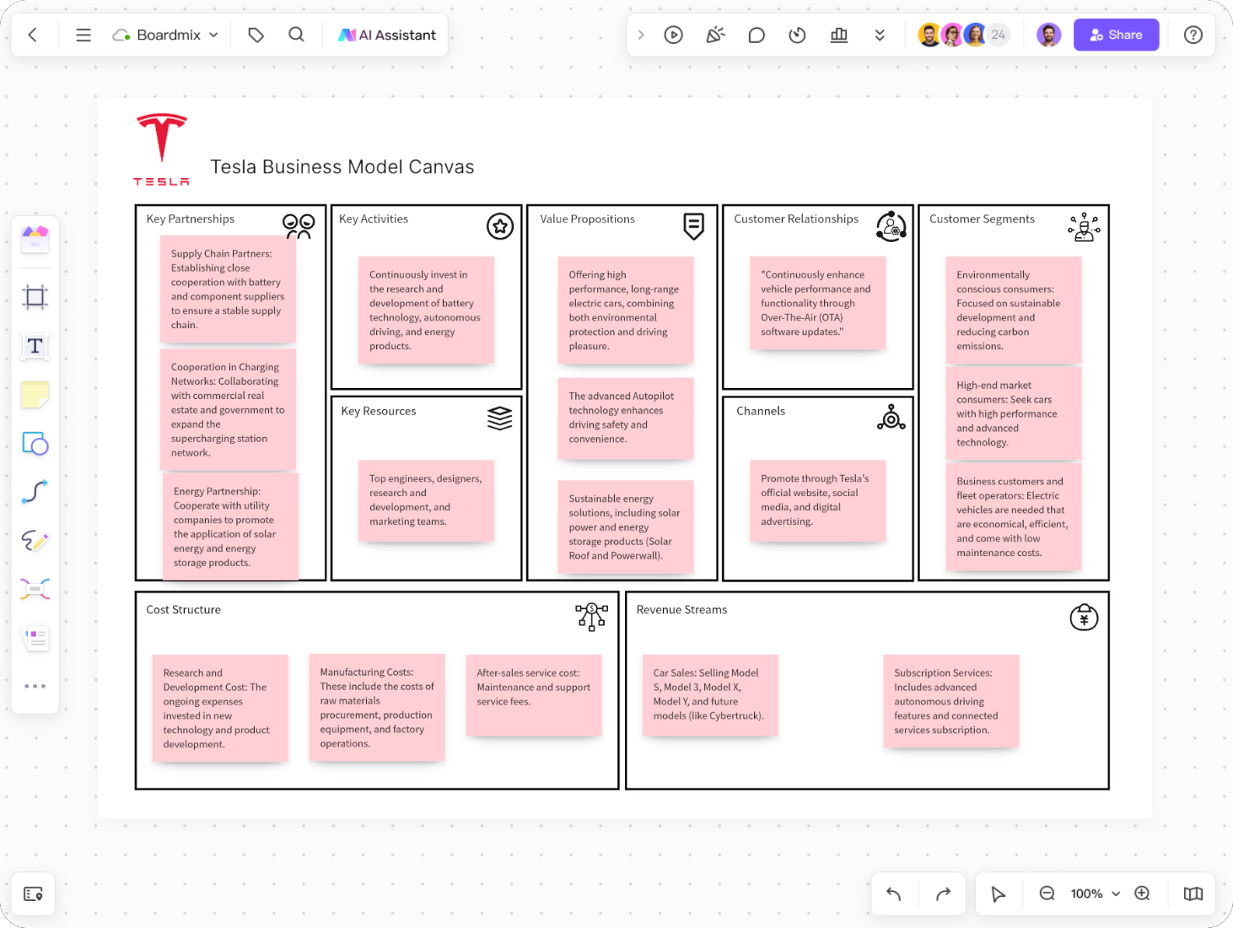Select the Top engineers sticky note
Screen dimensions: 1233x928
pyautogui.click(x=427, y=500)
